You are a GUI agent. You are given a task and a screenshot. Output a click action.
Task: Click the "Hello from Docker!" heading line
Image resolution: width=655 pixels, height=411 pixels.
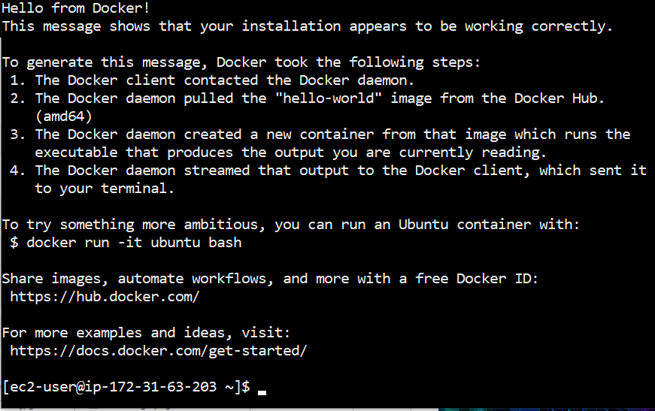(76, 8)
